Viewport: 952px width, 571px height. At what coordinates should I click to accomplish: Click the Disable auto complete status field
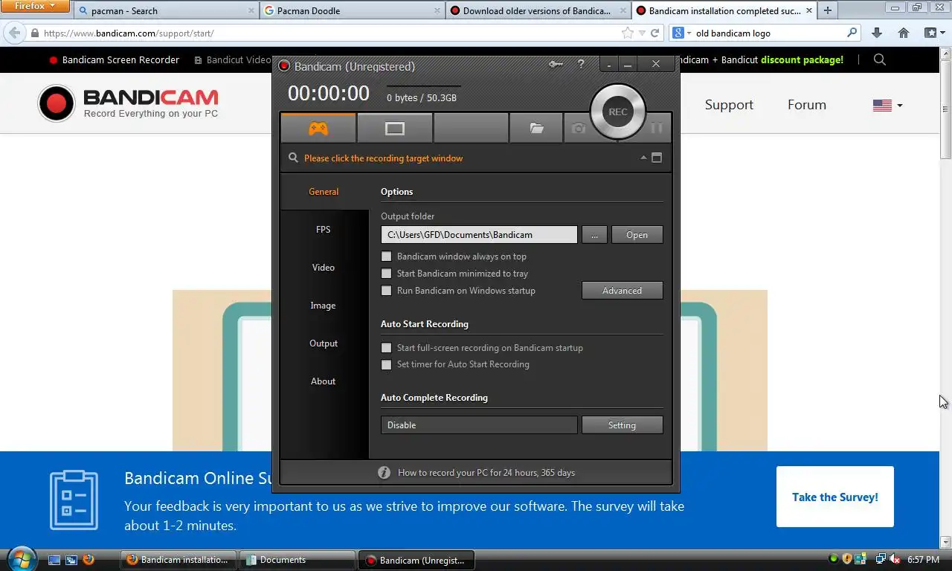[479, 425]
